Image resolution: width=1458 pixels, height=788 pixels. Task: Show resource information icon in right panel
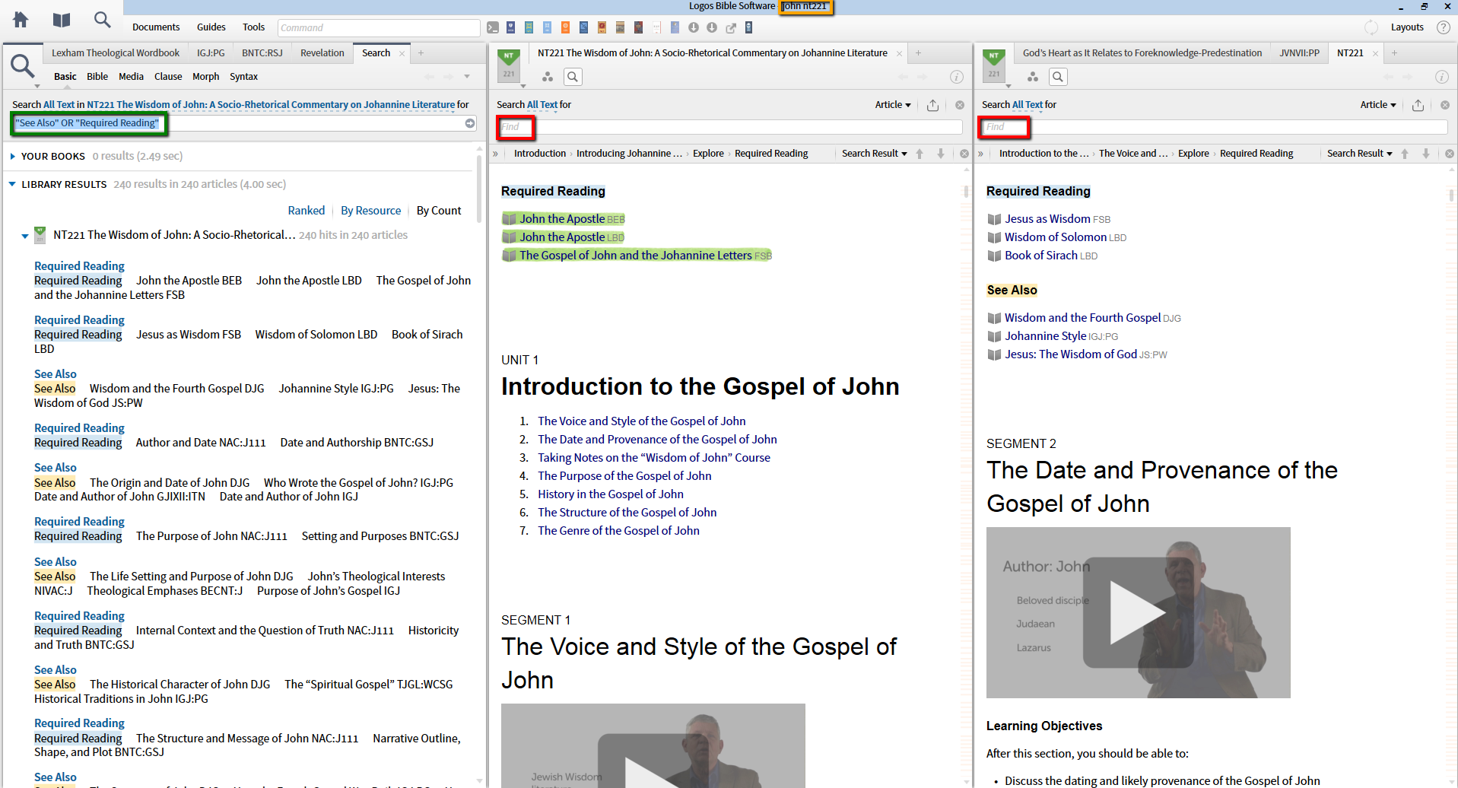(1441, 77)
